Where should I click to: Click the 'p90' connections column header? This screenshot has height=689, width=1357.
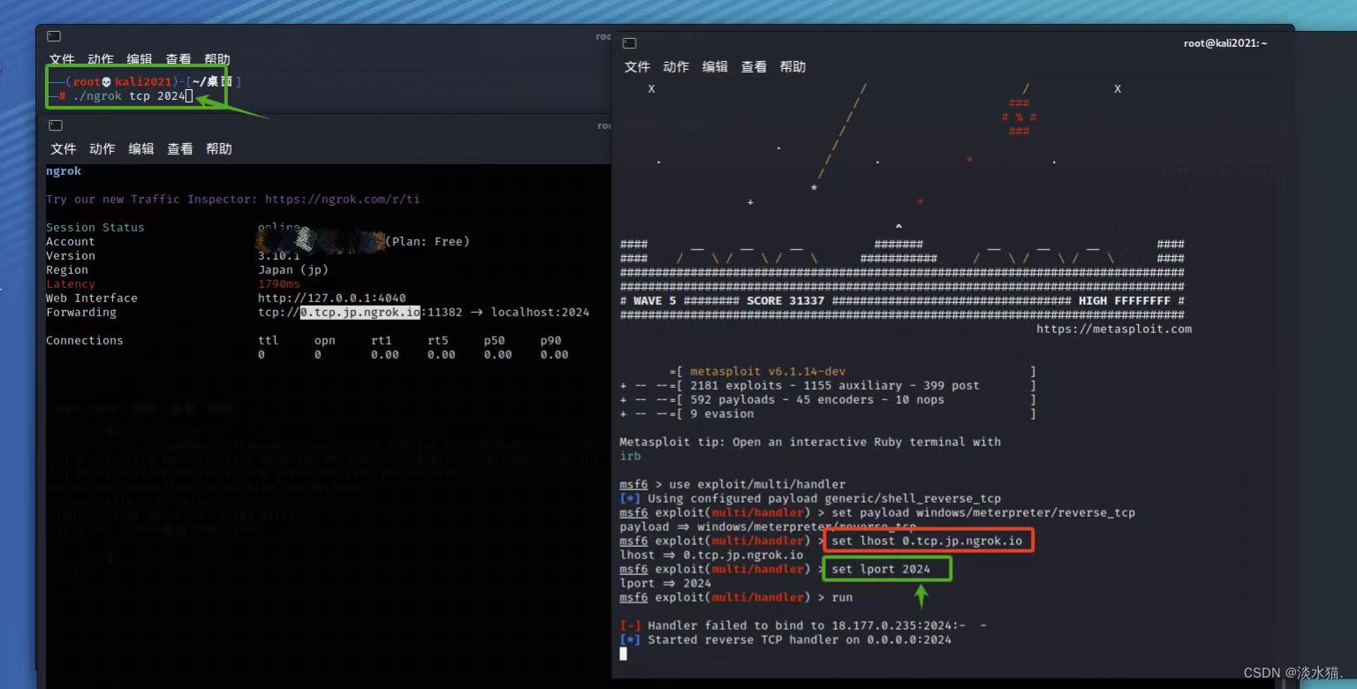[551, 341]
